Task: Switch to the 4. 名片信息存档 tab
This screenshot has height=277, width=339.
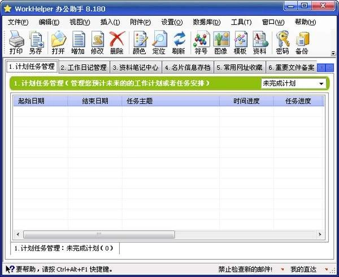Action: 188,68
